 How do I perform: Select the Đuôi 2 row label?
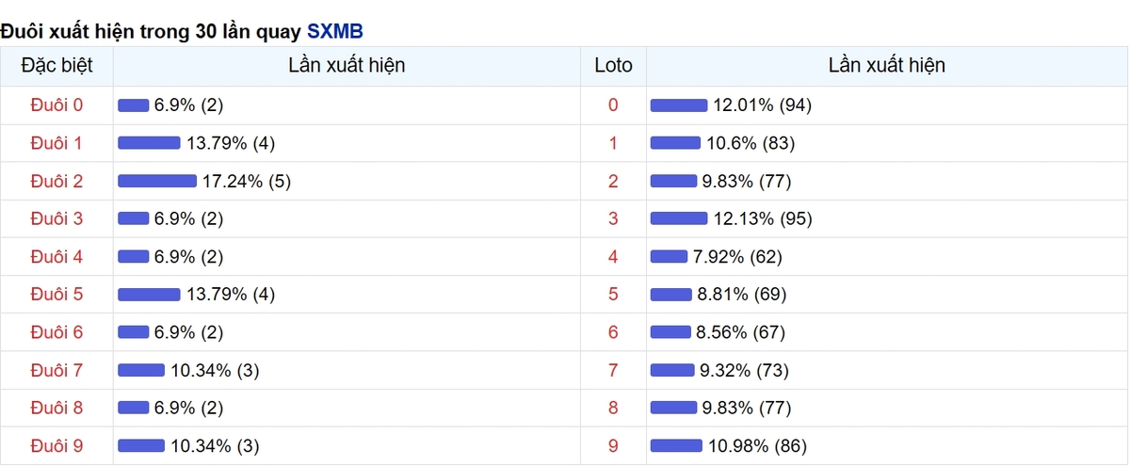tap(56, 181)
